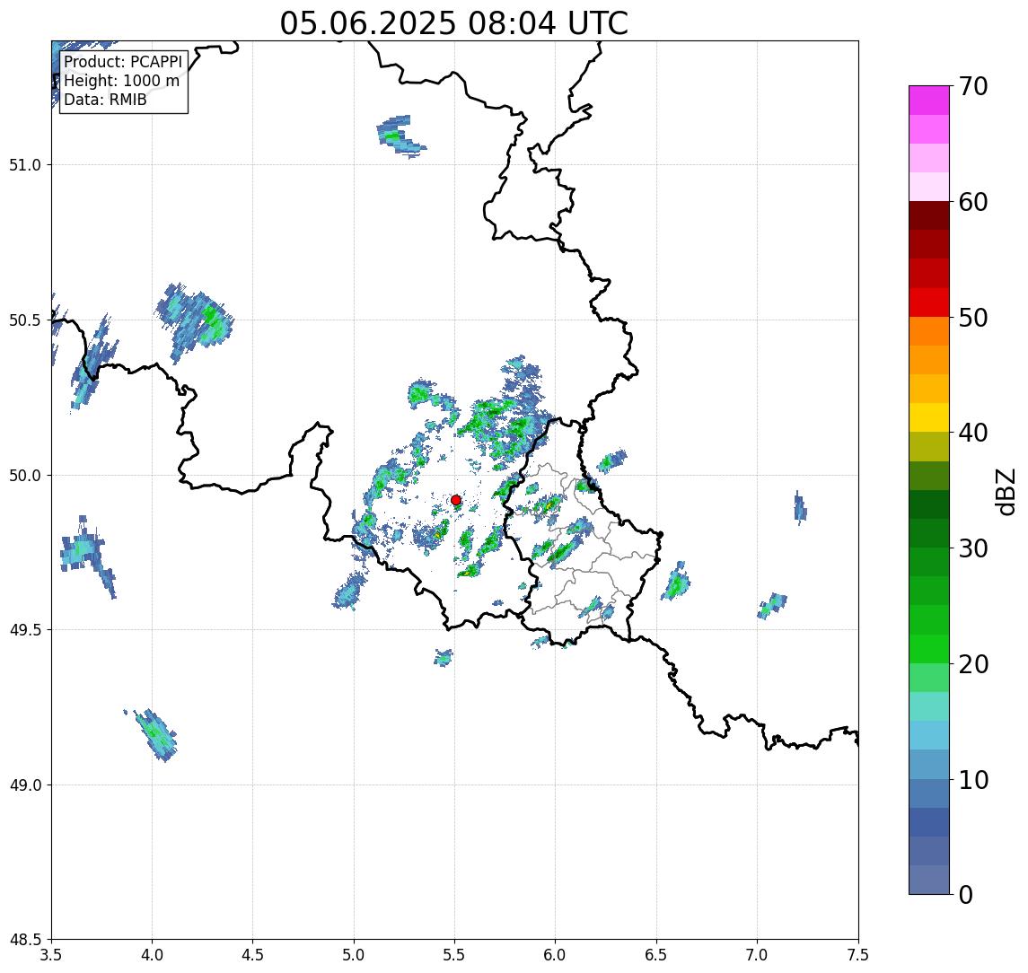
Task: Click colorbar tick label 60
Action: [x=973, y=202]
